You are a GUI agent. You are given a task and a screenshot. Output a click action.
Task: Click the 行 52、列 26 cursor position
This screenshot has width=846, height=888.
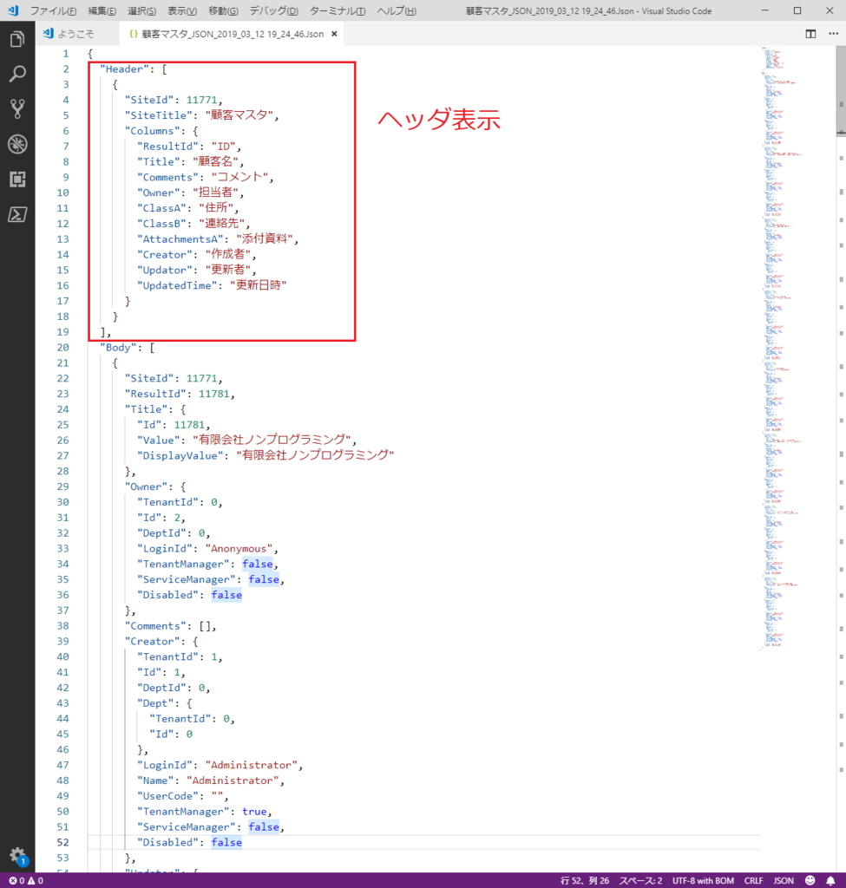(585, 881)
